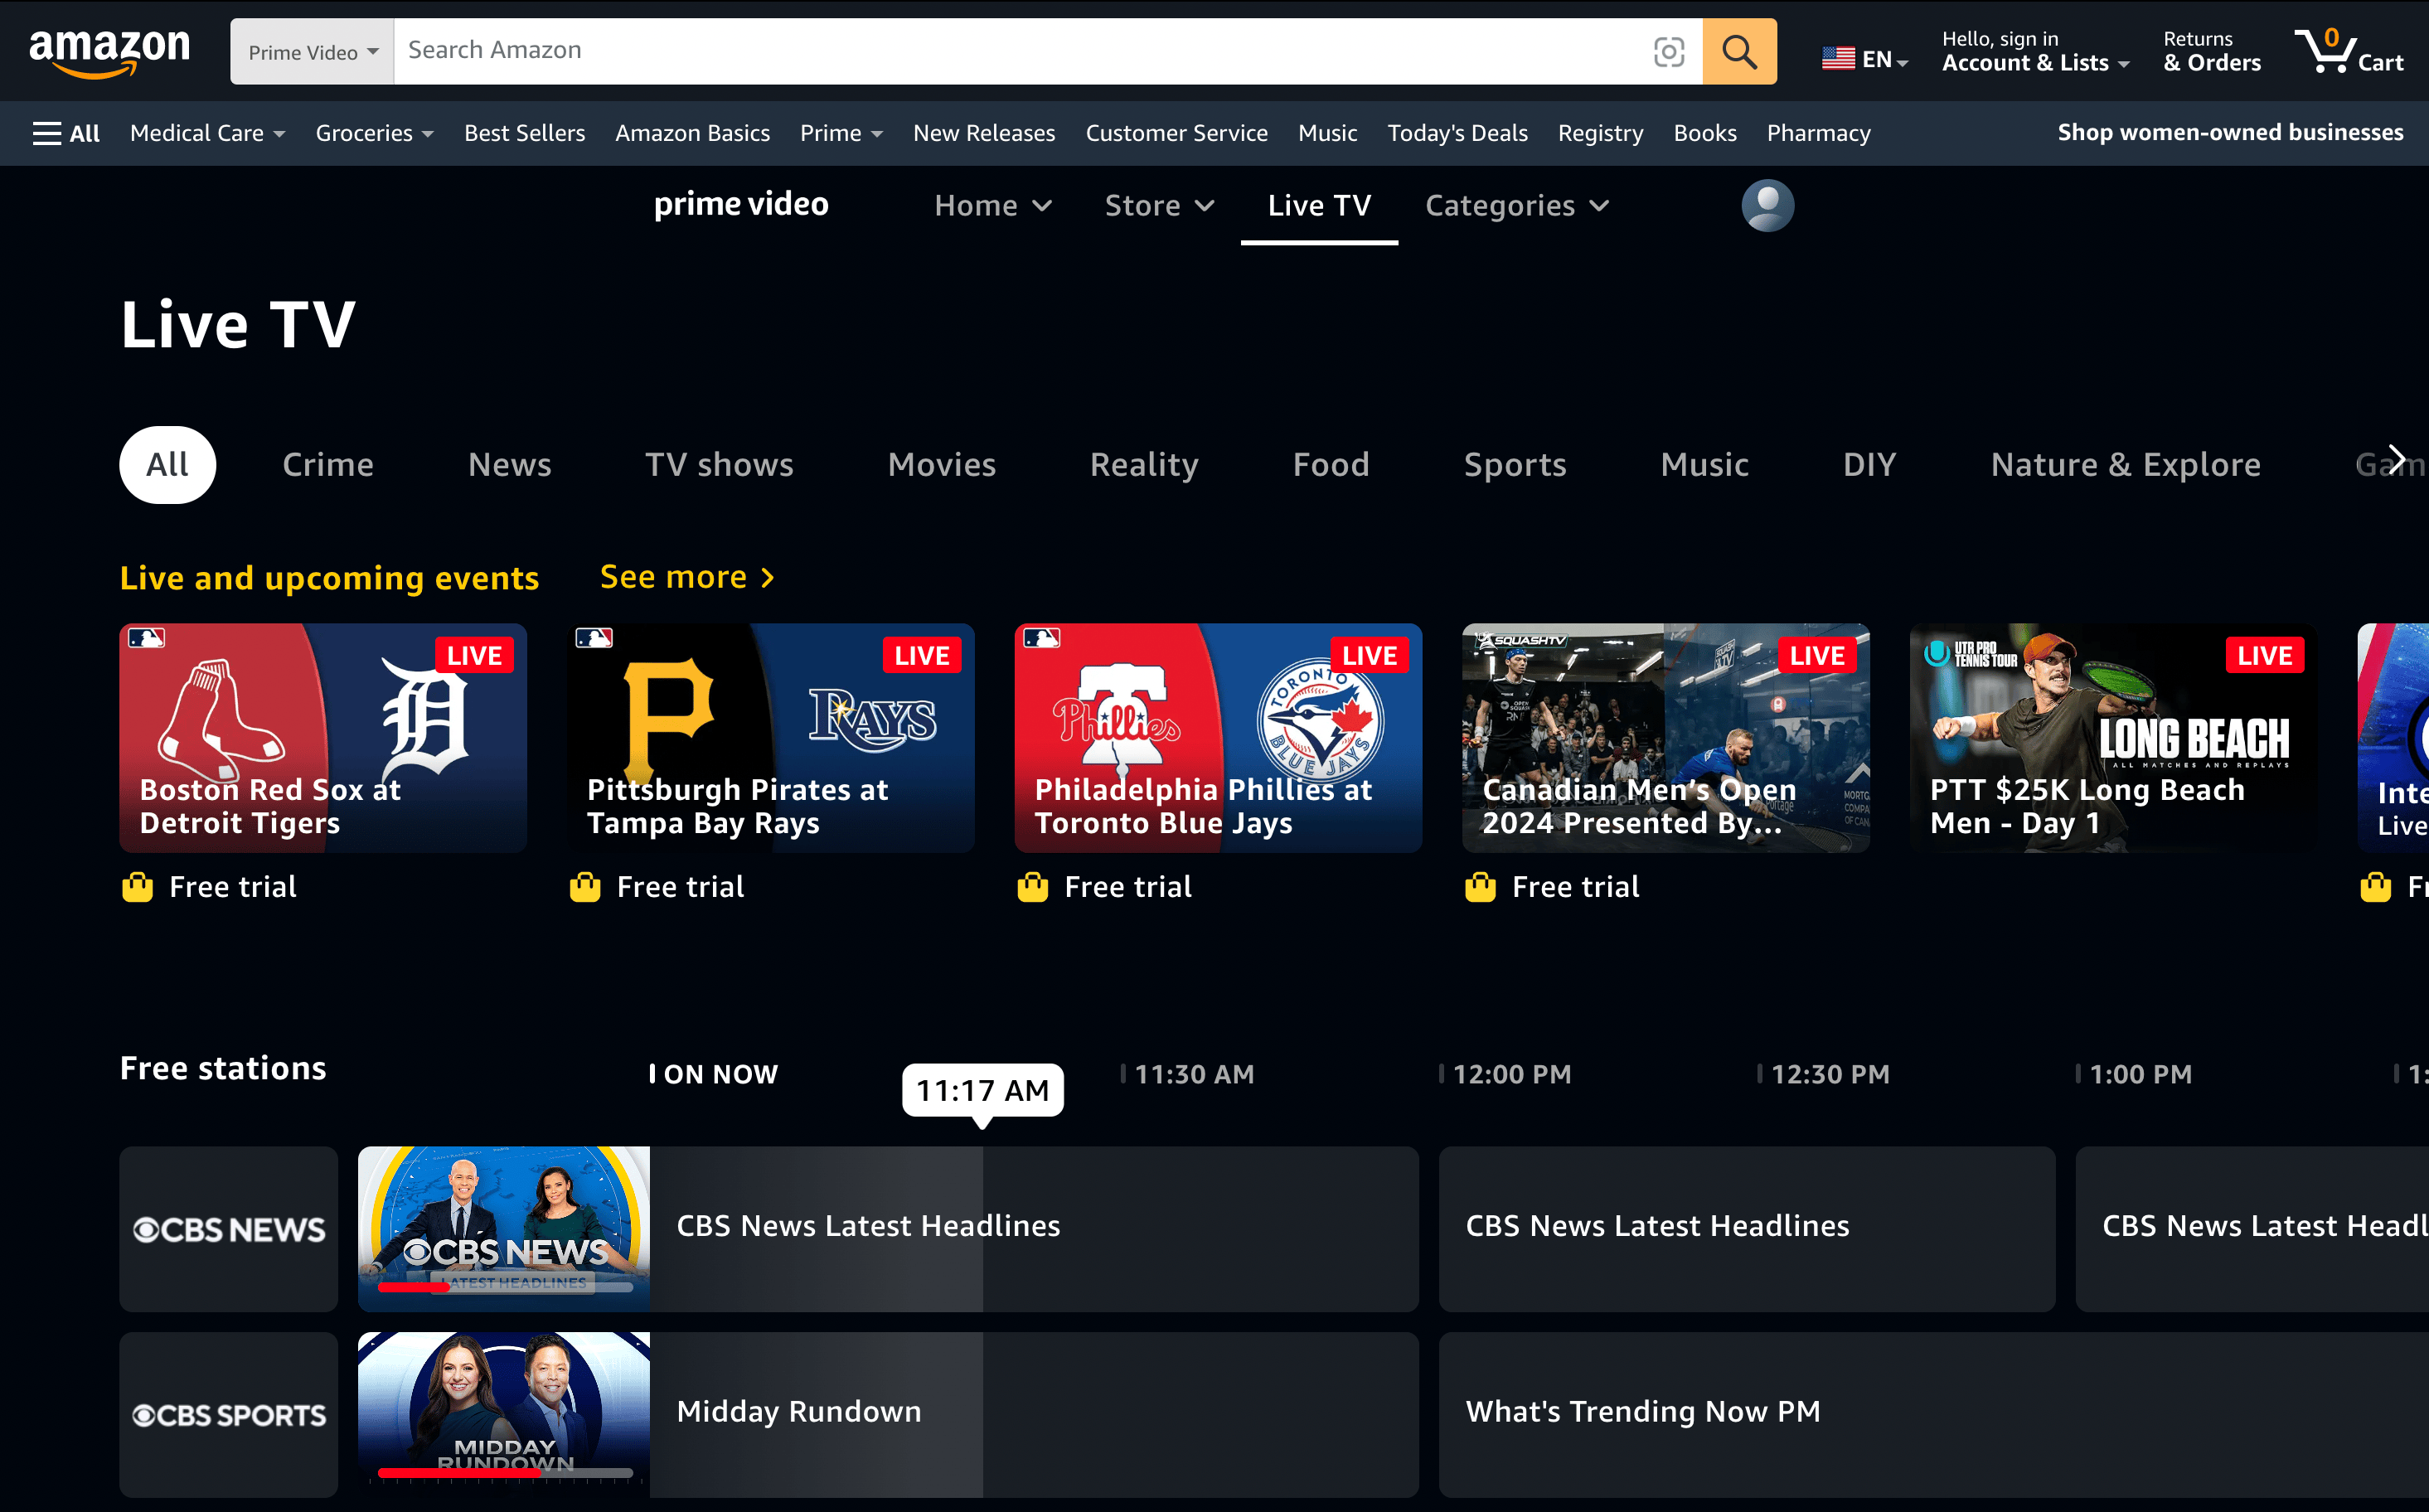Open the All hamburger menu
This screenshot has width=2429, height=1512.
pos(66,133)
